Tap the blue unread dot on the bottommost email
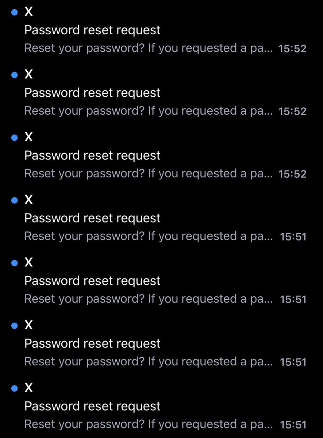Viewport: 323px width, 438px height. [15, 388]
